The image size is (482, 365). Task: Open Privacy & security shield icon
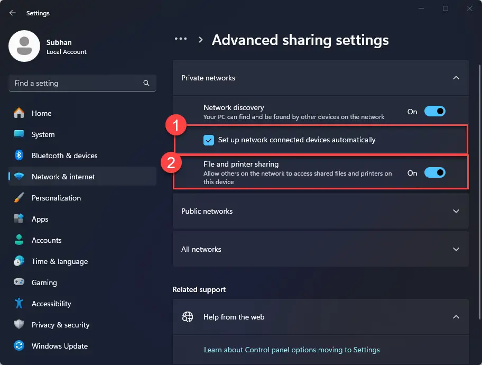19,325
